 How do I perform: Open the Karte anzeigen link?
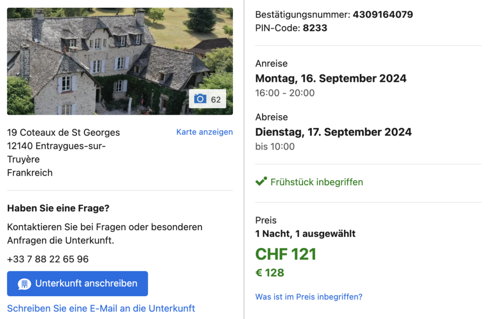pos(204,132)
